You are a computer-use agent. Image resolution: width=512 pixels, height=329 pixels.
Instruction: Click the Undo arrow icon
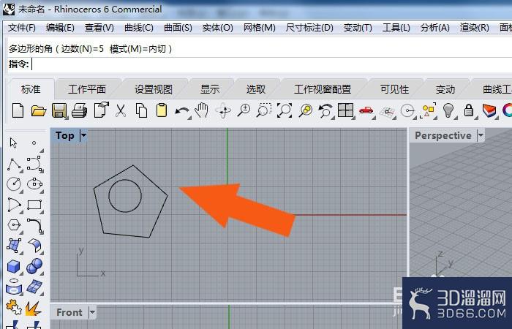pos(181,111)
